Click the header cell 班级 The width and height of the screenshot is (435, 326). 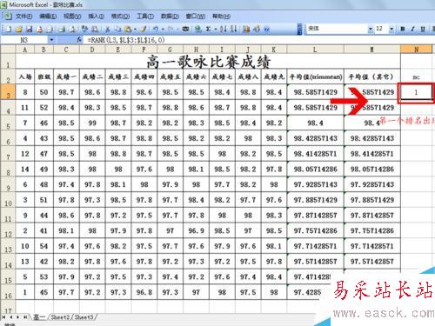pos(43,77)
